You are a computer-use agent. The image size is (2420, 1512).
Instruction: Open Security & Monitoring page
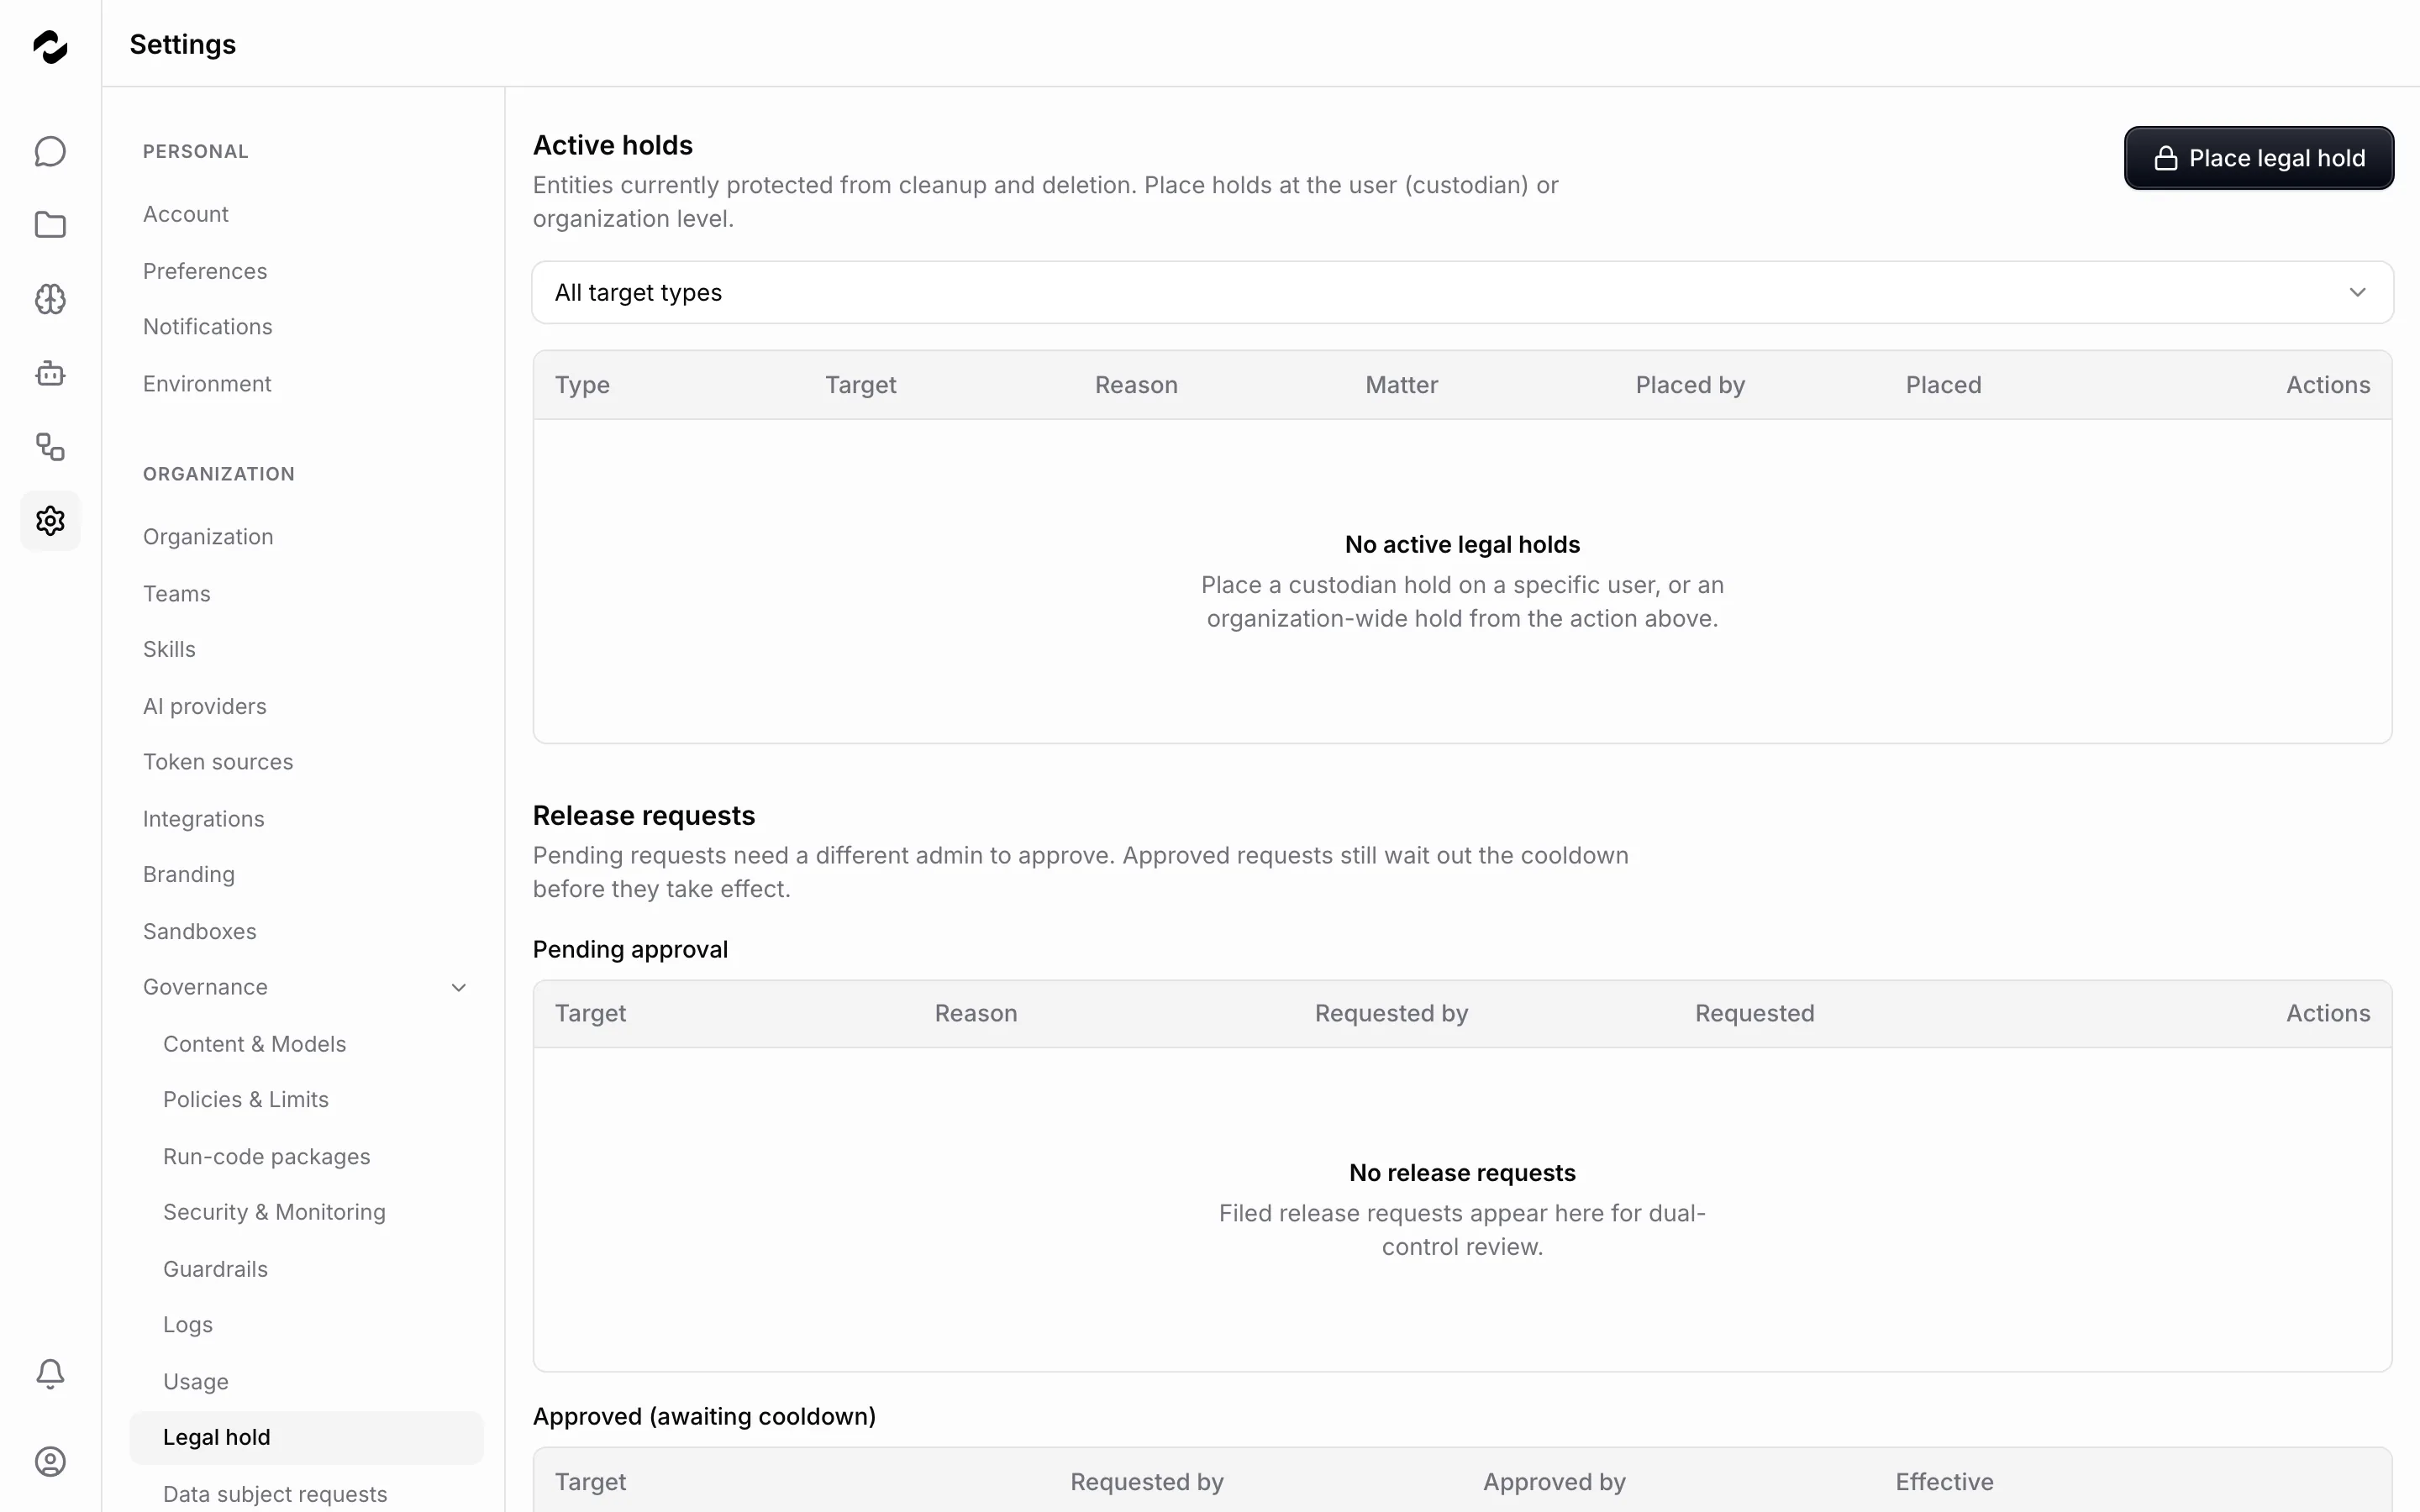click(x=274, y=1212)
